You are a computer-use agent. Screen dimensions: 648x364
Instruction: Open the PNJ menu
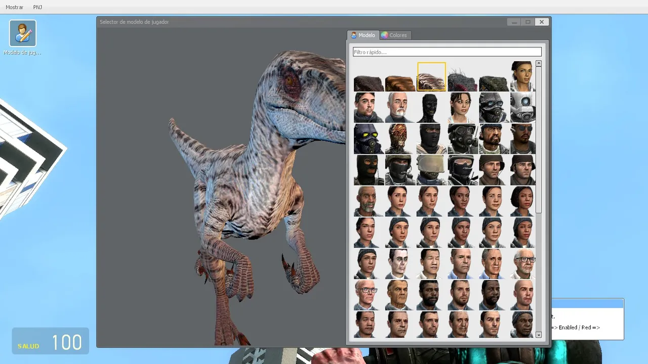[x=37, y=7]
